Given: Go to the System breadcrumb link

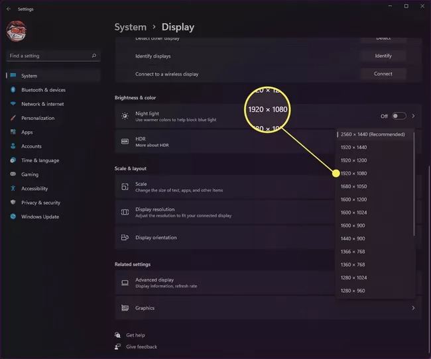Looking at the screenshot, I should click(x=130, y=27).
